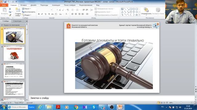Open the Упорядочить arrange menu
The width and height of the screenshot is (197, 110).
[146, 12]
